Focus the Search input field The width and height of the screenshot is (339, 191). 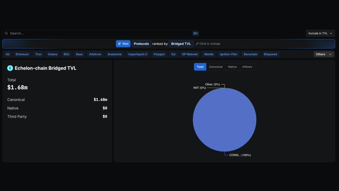pyautogui.click(x=101, y=33)
